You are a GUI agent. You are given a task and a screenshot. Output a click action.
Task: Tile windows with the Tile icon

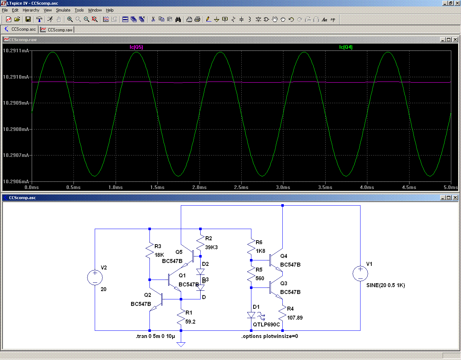[125, 19]
